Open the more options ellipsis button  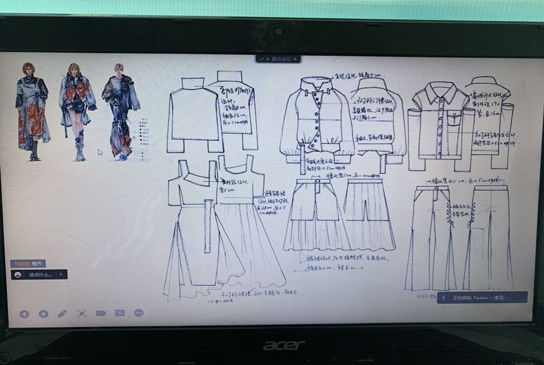[x=138, y=314]
